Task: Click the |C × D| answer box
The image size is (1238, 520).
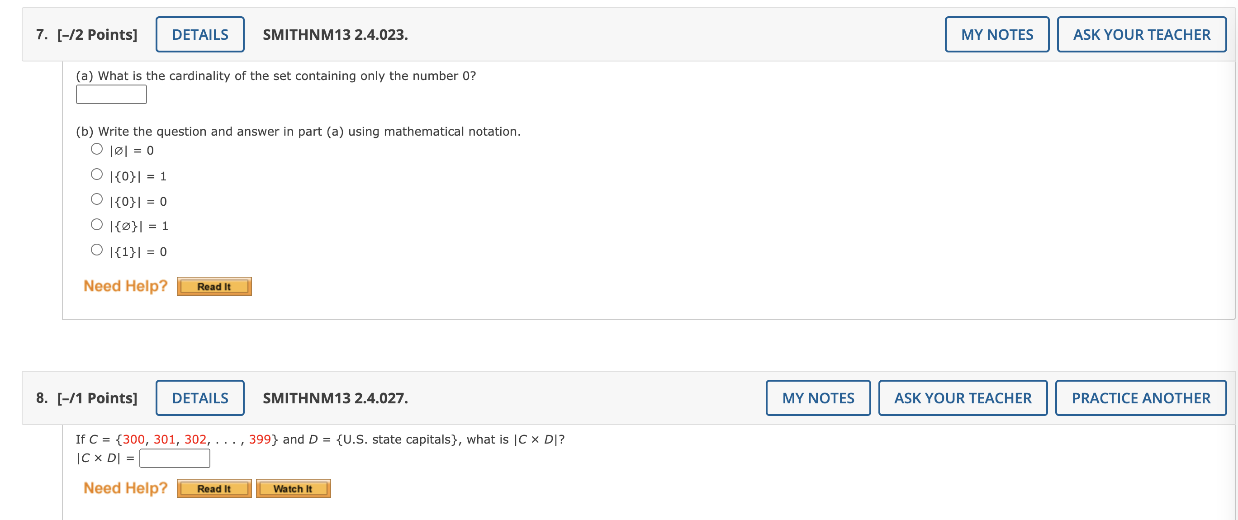Action: [175, 458]
